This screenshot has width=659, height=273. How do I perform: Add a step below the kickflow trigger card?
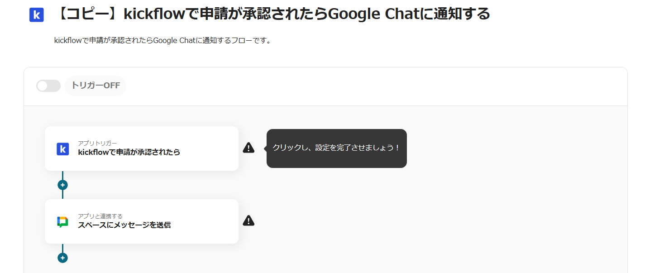(62, 185)
